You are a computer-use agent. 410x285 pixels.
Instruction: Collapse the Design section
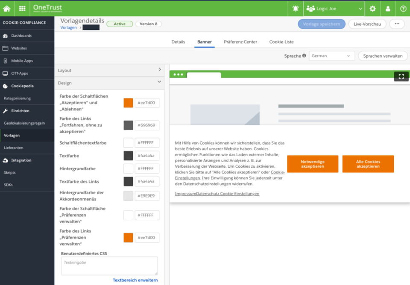click(109, 83)
